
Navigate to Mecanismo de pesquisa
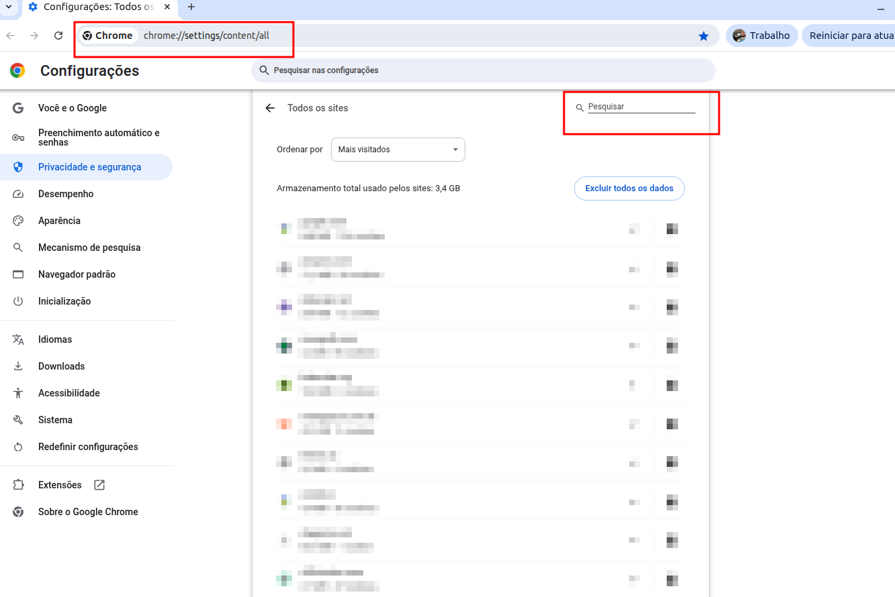pos(89,248)
